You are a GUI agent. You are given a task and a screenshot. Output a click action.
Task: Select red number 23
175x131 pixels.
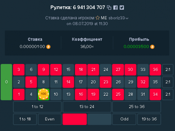(x=106, y=82)
